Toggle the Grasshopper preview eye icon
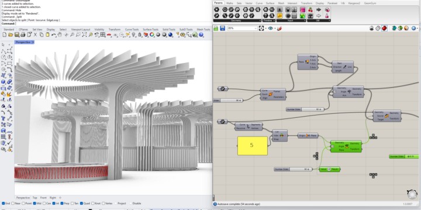421x210 pixels. [x=270, y=28]
